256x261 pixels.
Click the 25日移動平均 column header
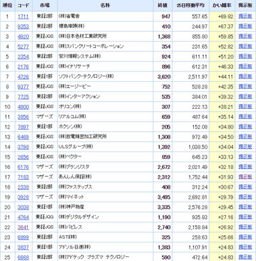click(190, 5)
